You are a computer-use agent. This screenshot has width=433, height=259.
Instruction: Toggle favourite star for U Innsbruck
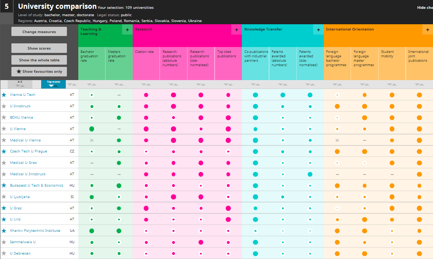pos(4,106)
